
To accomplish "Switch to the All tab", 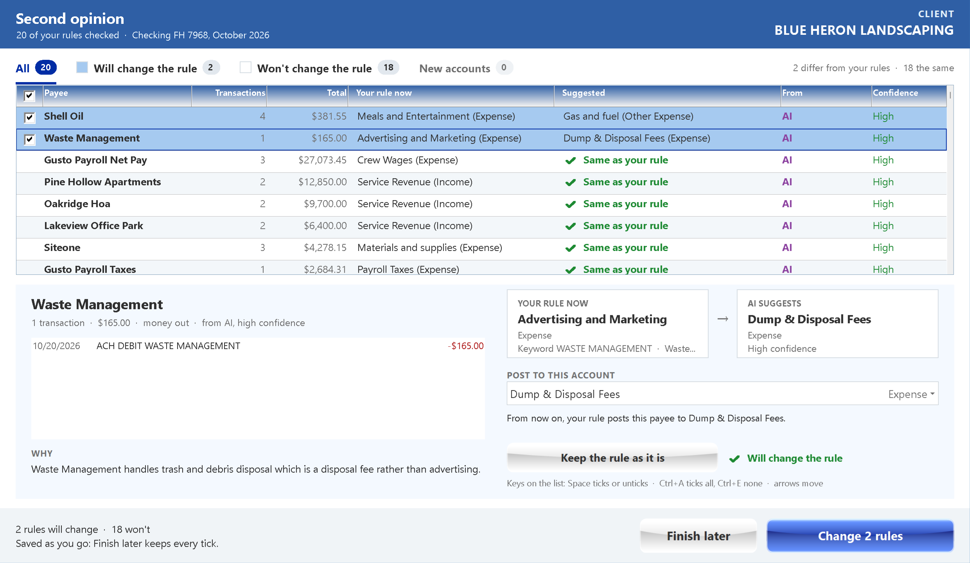I will pyautogui.click(x=36, y=68).
